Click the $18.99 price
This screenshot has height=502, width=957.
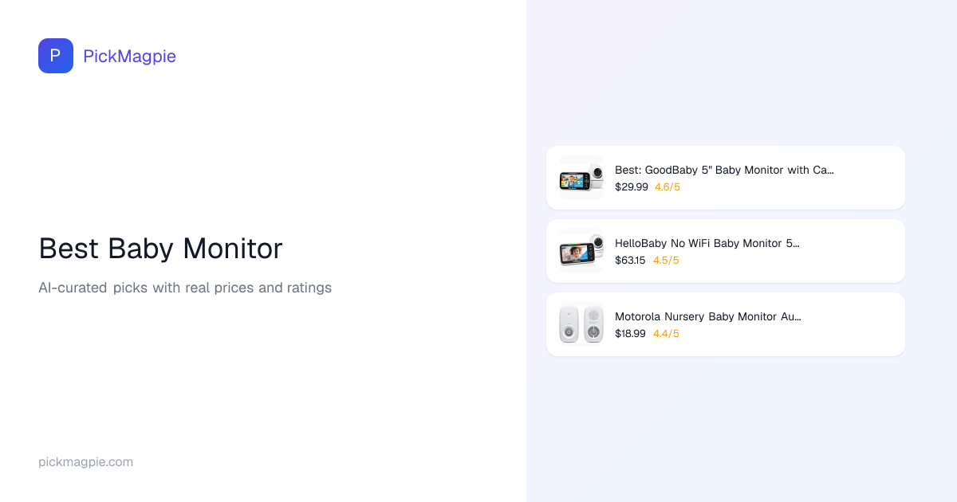click(630, 334)
